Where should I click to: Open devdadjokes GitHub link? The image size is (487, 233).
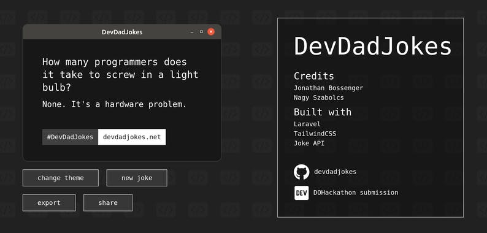pyautogui.click(x=335, y=172)
